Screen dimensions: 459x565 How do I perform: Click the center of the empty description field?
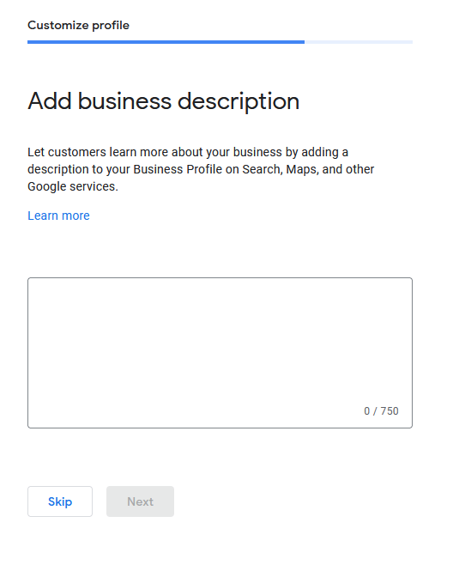(220, 353)
